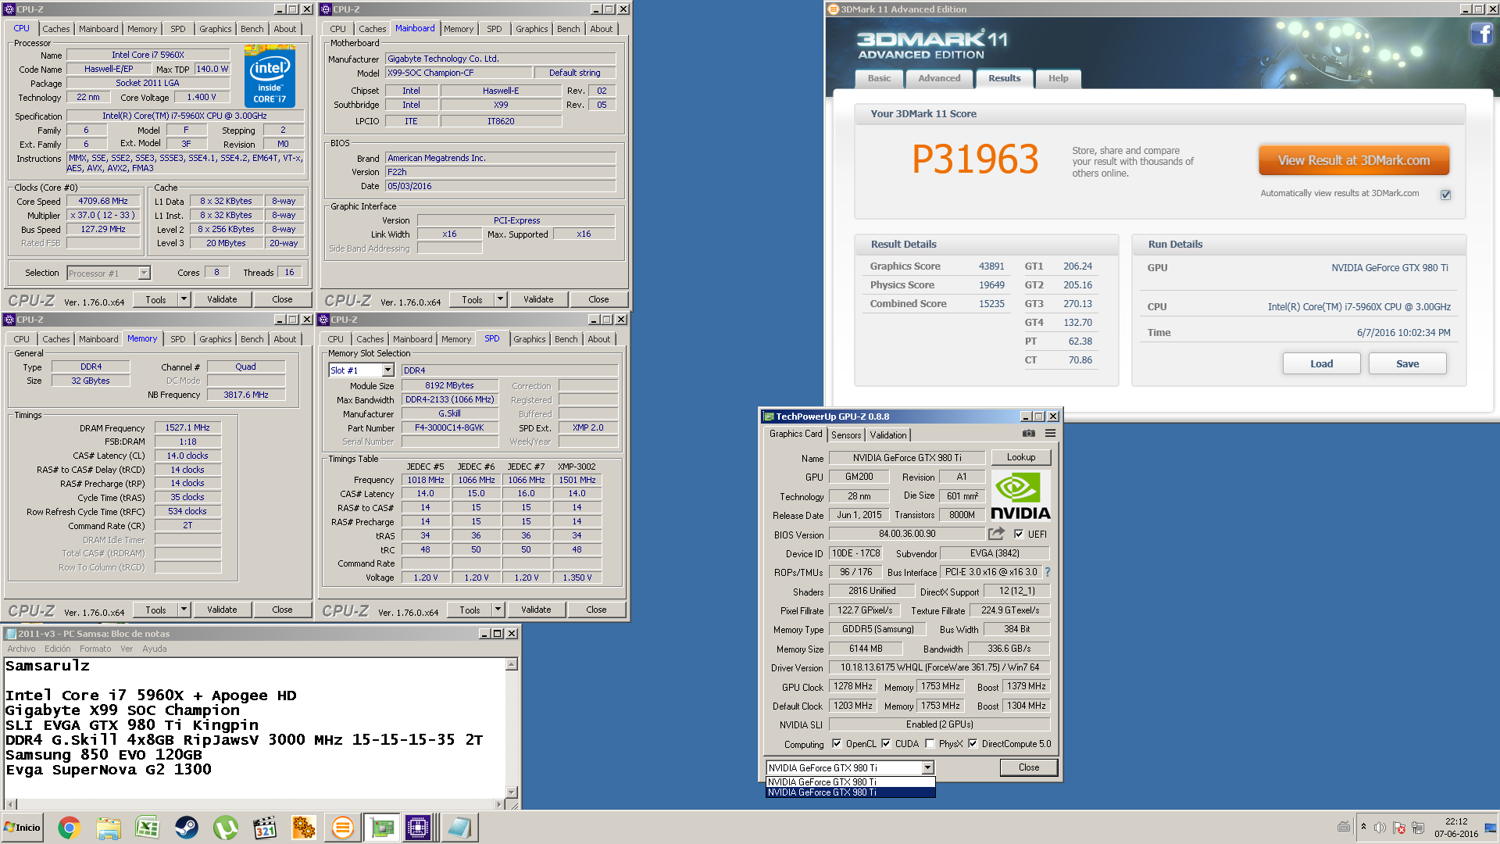The height and width of the screenshot is (844, 1500).
Task: Open 3DMark Help tab
Action: [x=1058, y=78]
